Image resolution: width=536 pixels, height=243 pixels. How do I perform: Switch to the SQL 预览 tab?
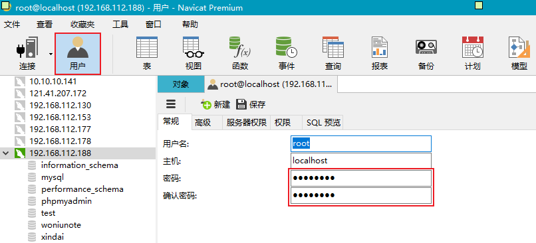coord(323,123)
